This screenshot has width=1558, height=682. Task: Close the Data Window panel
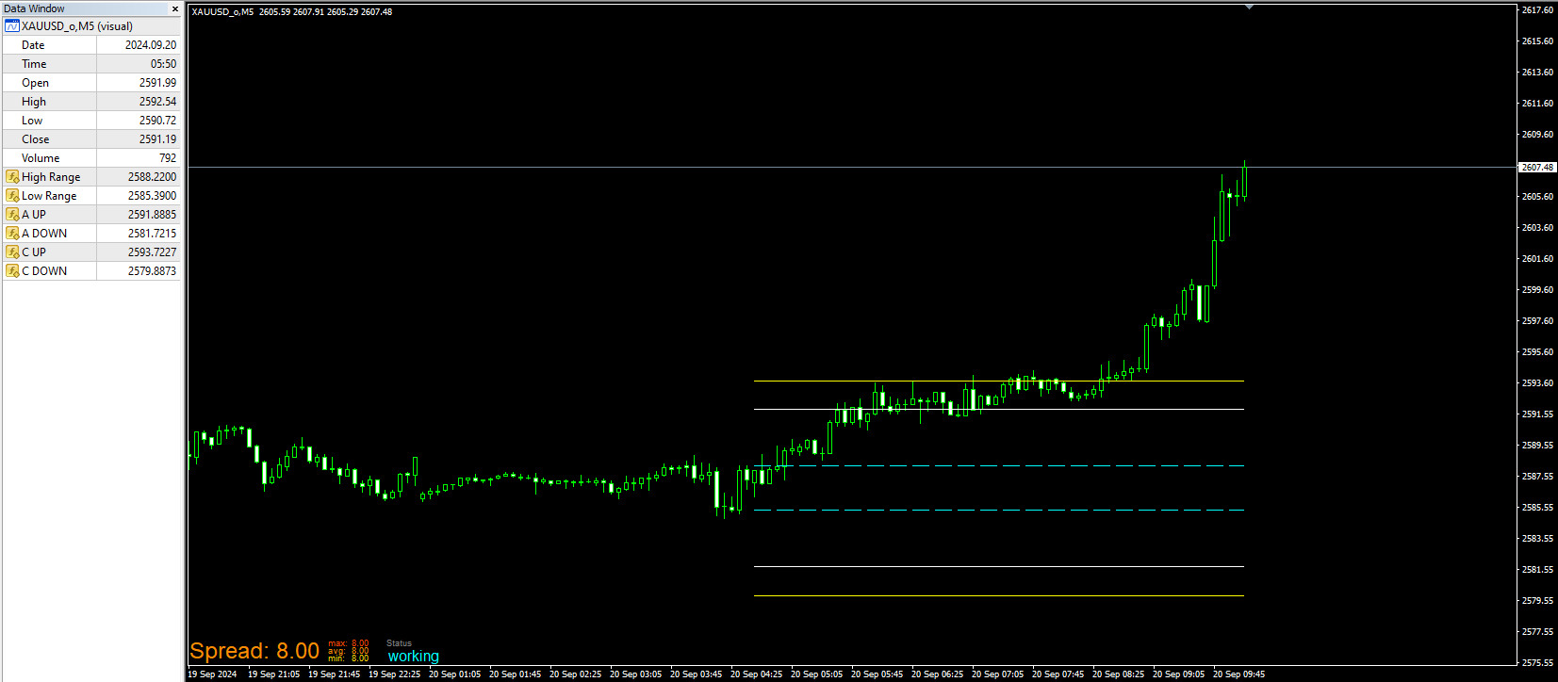174,8
